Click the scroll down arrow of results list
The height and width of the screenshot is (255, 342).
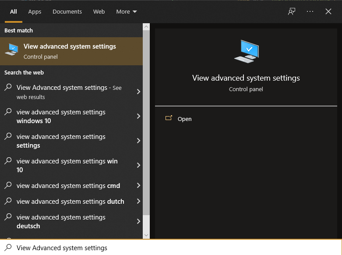click(146, 235)
